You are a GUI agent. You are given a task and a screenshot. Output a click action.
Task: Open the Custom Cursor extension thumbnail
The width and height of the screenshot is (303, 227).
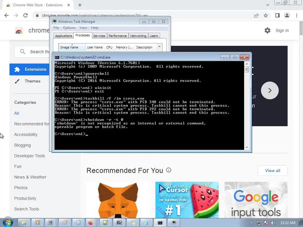click(187, 200)
